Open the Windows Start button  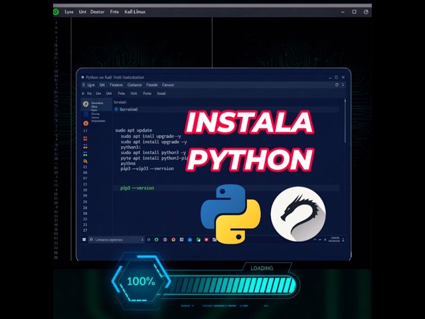pyautogui.click(x=84, y=239)
